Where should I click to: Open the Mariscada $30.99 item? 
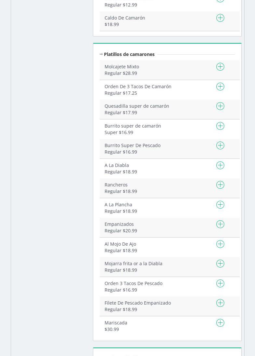tap(116, 326)
